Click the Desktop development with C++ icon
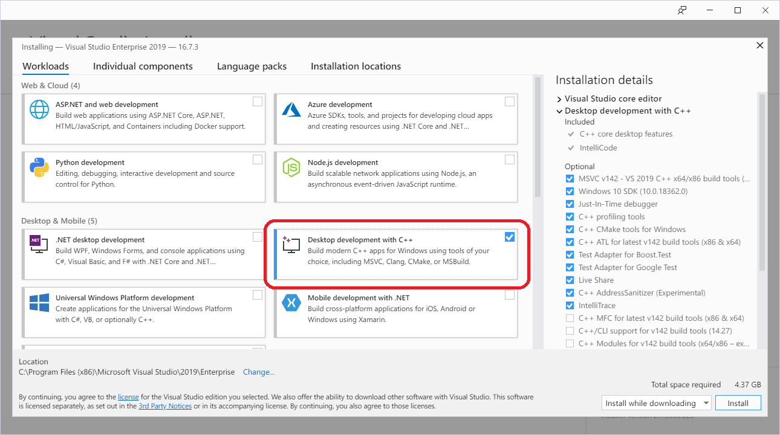Viewport: 780px width, 435px height. (291, 245)
